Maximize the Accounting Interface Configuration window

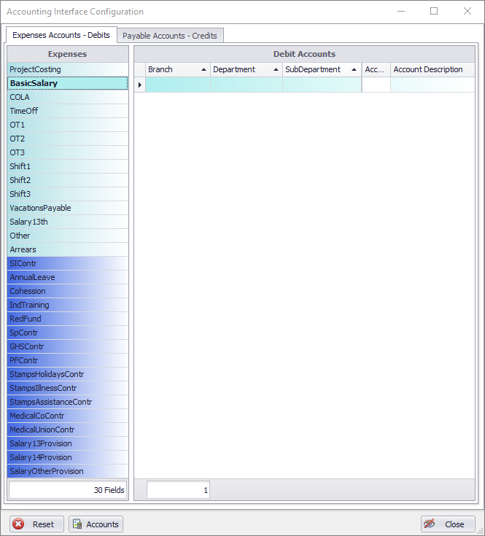434,11
